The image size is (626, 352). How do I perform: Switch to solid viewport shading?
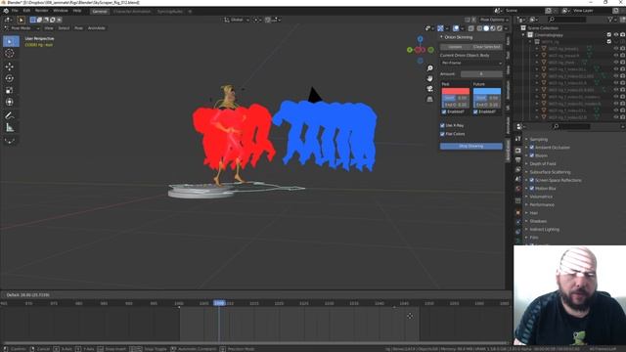tap(486, 28)
